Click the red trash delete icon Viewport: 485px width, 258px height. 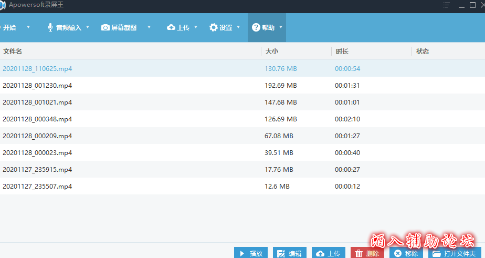coord(359,254)
